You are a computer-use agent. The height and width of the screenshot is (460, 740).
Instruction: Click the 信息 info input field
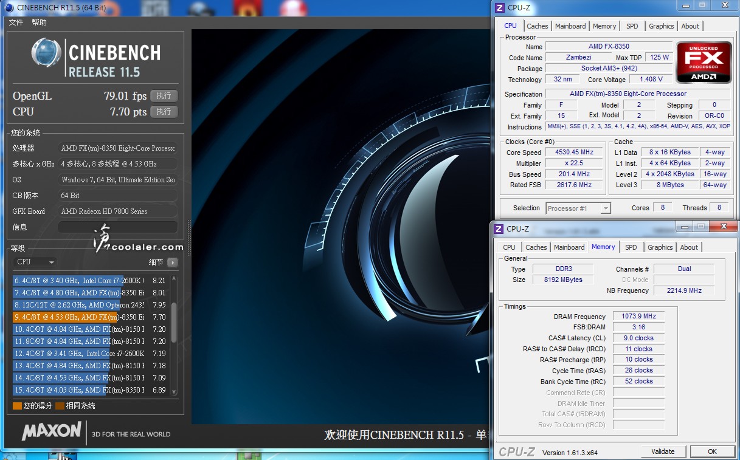pos(118,227)
